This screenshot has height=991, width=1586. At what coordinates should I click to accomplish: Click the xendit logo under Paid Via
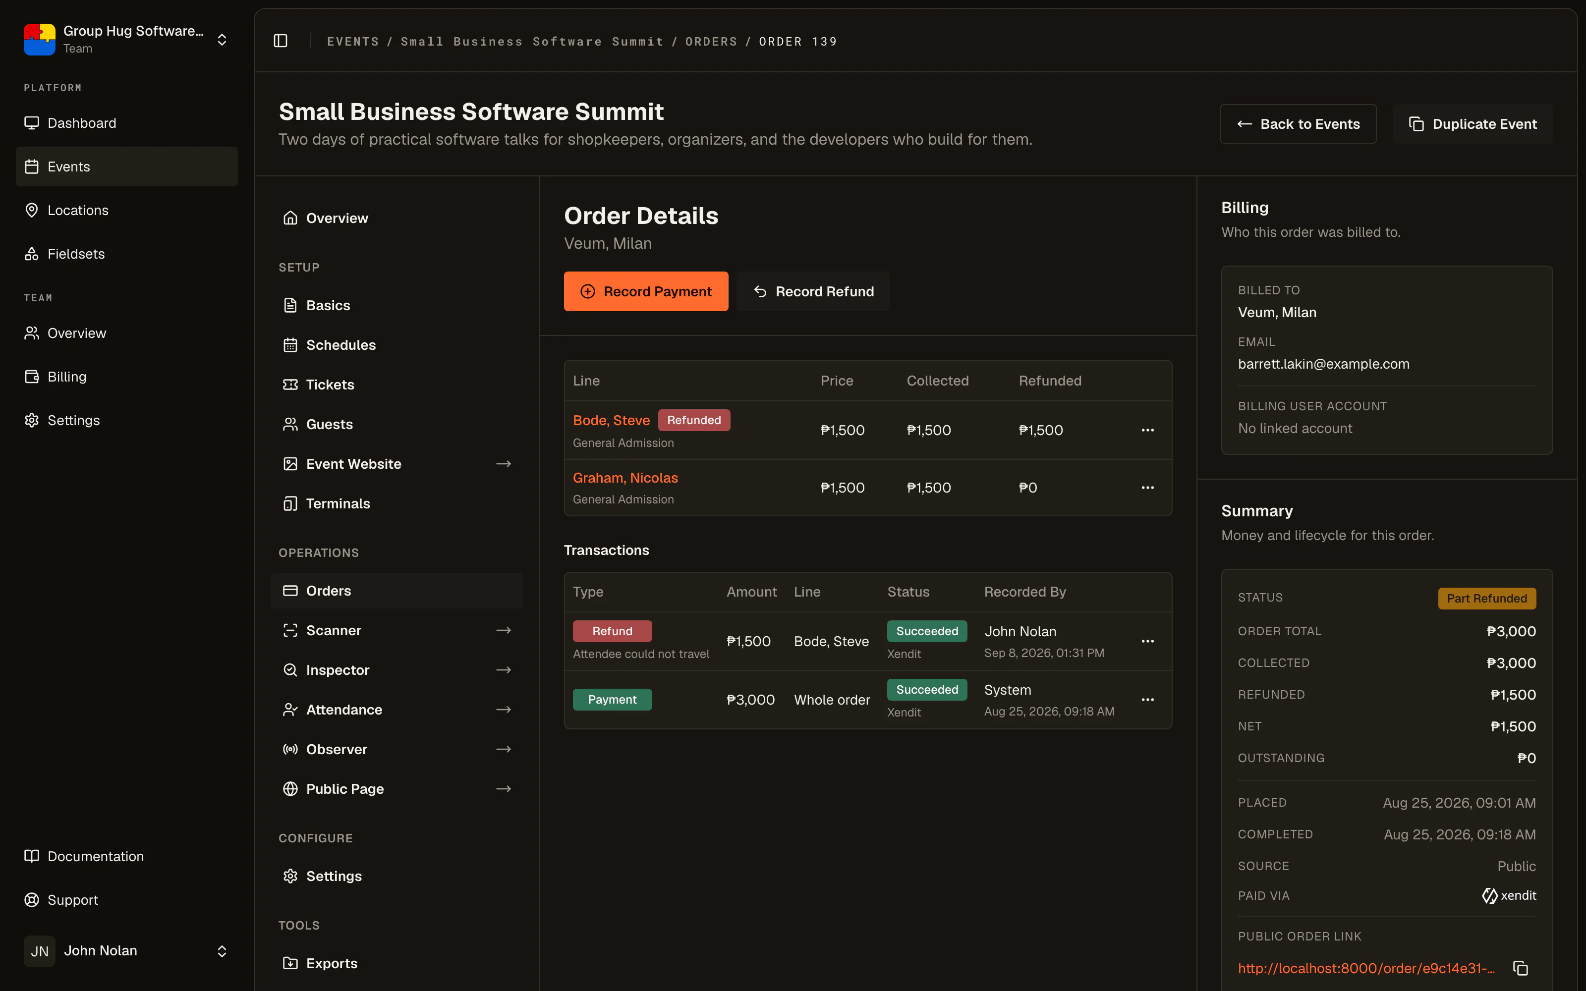point(1509,895)
